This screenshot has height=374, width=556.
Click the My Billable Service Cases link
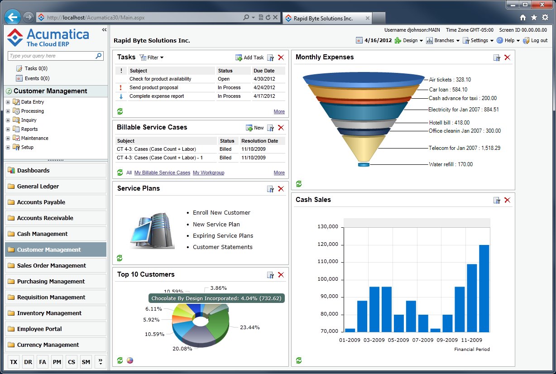click(x=162, y=173)
